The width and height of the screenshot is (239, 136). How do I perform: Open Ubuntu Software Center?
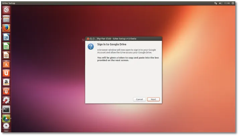(x=6, y=64)
